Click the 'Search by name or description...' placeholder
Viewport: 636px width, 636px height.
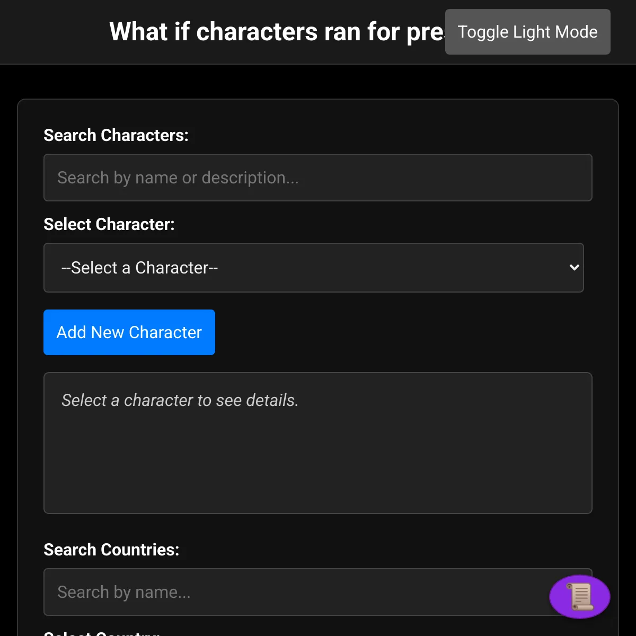178,178
